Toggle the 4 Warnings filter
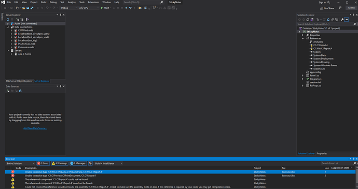 tap(60, 163)
